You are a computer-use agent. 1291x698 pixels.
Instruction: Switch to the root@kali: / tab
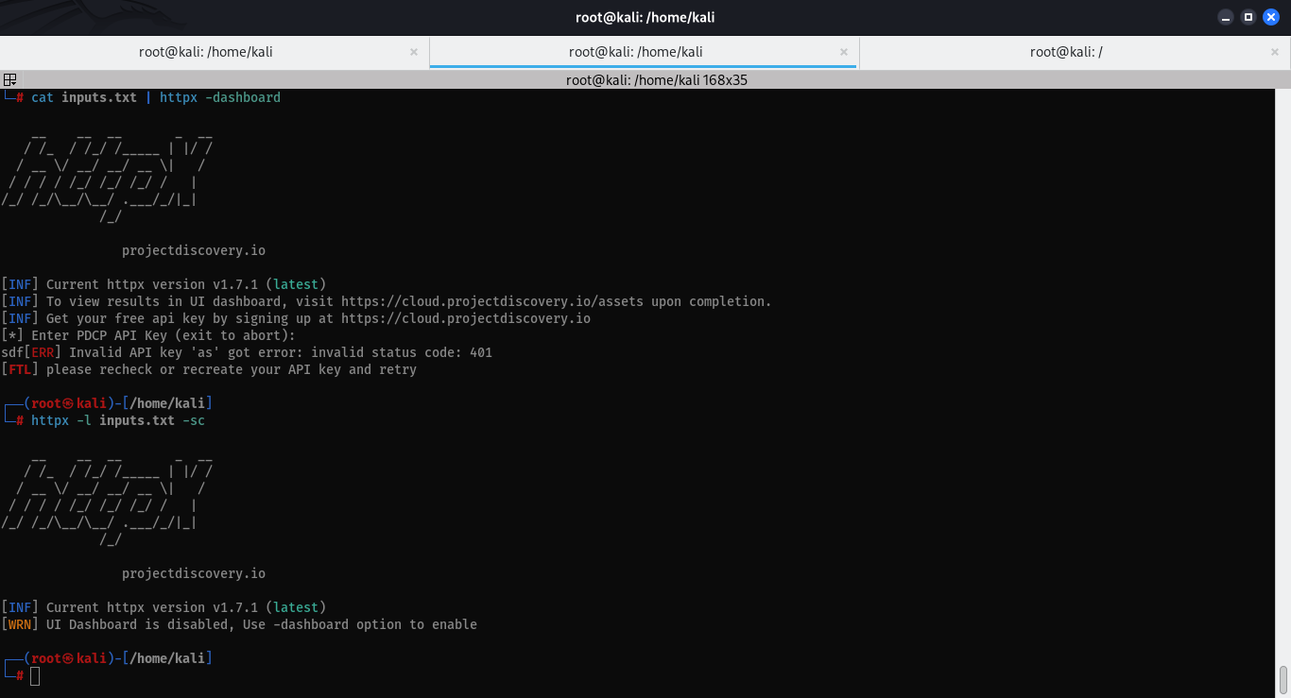coord(1066,52)
